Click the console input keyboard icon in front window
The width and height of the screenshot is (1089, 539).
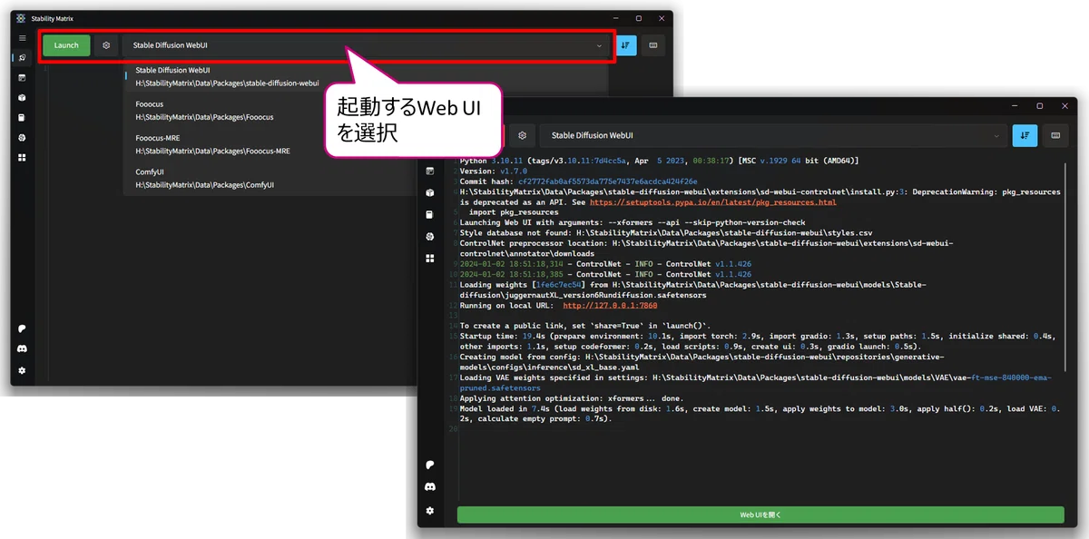pyautogui.click(x=1055, y=135)
